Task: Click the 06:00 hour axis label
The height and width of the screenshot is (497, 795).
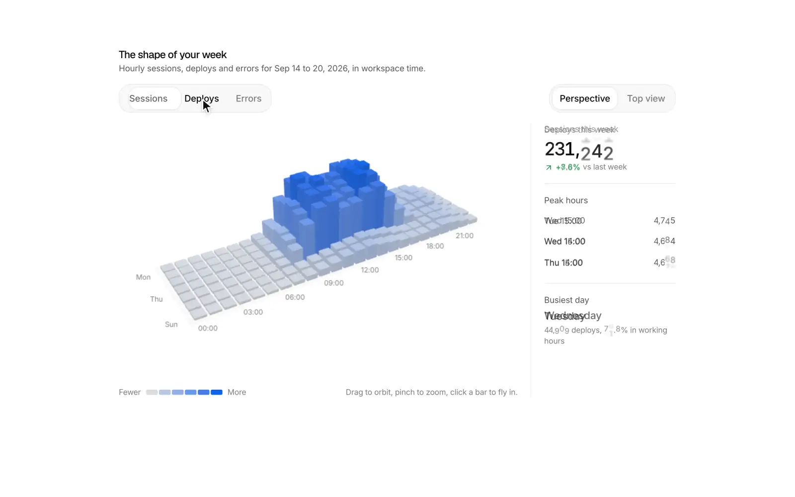Action: (295, 297)
